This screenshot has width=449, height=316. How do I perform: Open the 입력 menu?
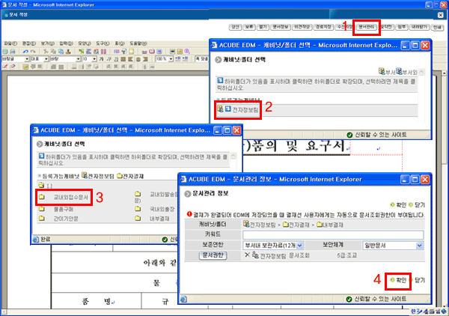click(66, 43)
